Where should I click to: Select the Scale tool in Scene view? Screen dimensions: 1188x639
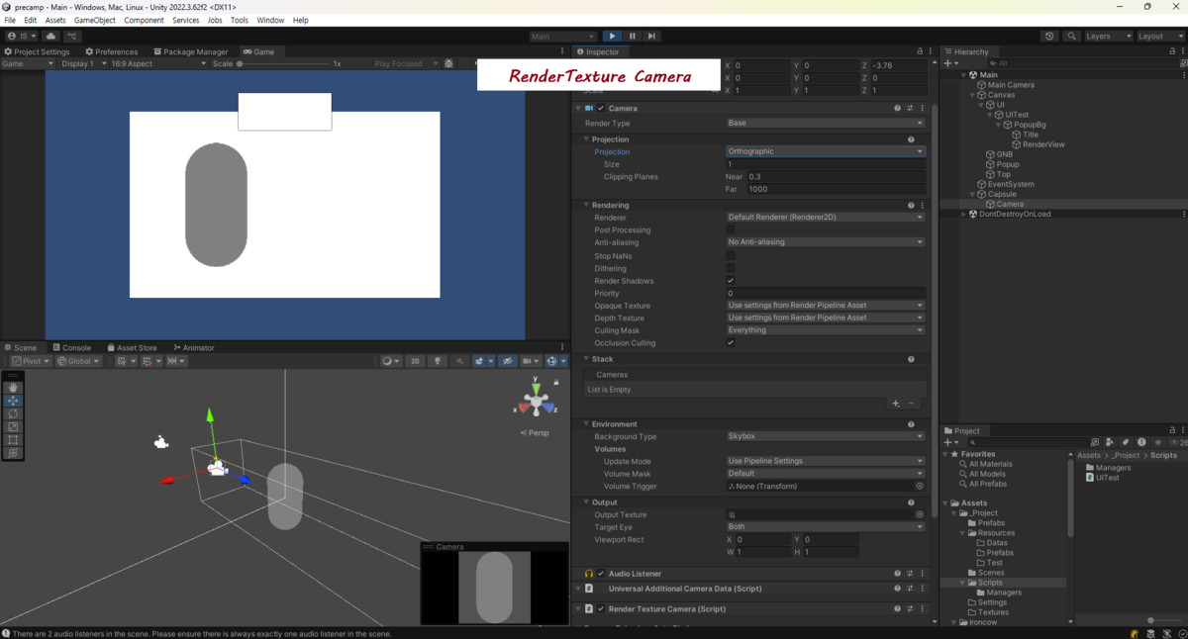[13, 426]
